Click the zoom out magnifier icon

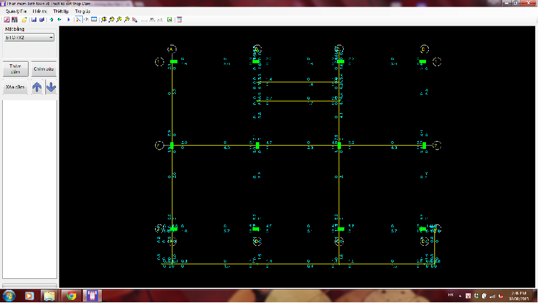point(127,20)
